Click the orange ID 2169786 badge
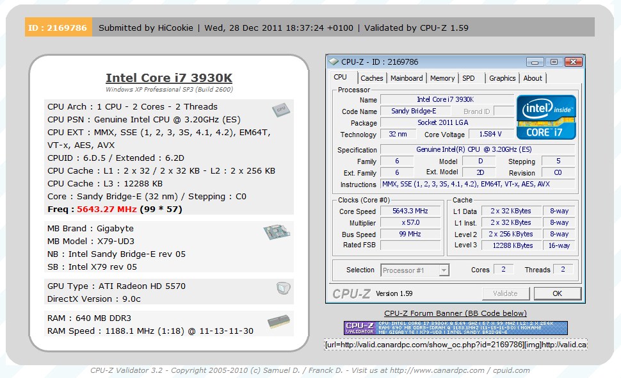Viewport: 621px width, 378px height. tap(58, 28)
